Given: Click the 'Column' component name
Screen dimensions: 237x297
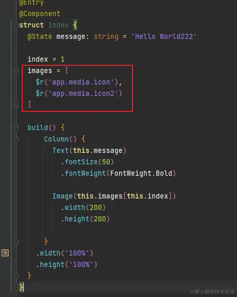Looking at the screenshot, I should click(x=56, y=139).
